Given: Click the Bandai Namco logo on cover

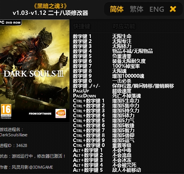Looking at the screenshot, I should tap(61, 113).
